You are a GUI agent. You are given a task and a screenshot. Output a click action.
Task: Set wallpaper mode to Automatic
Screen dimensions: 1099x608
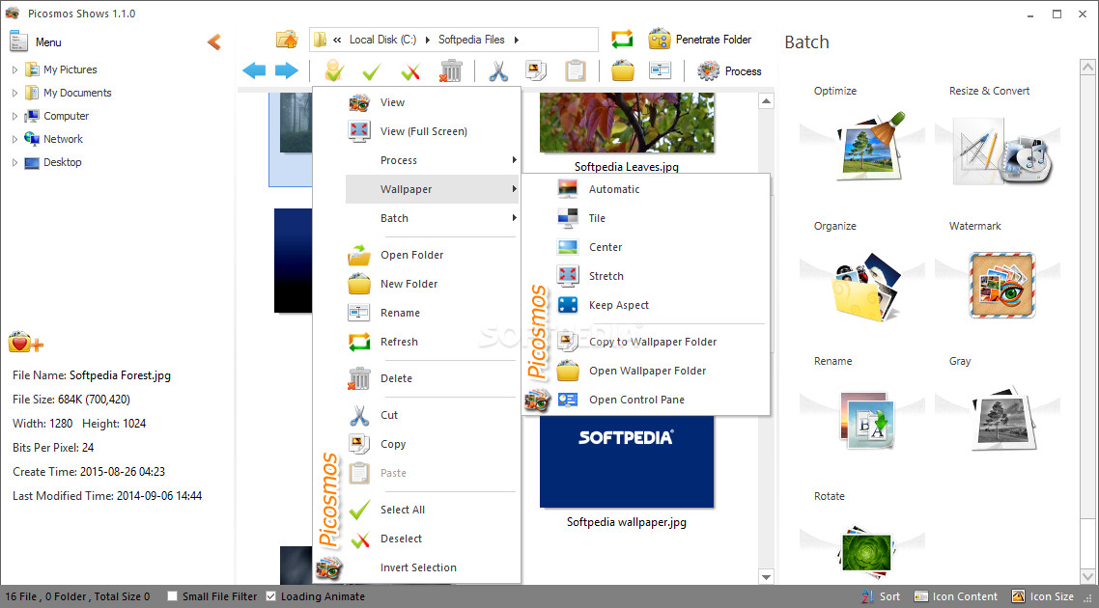661,189
